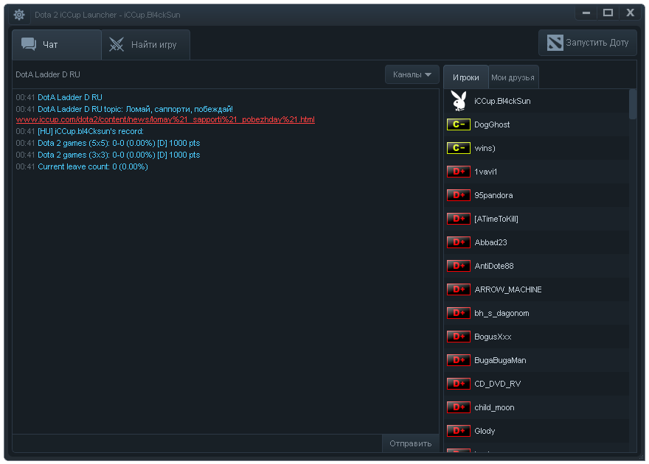The image size is (649, 464).
Task: Select player iCCup.Bl4ckSun in list
Action: (536, 101)
